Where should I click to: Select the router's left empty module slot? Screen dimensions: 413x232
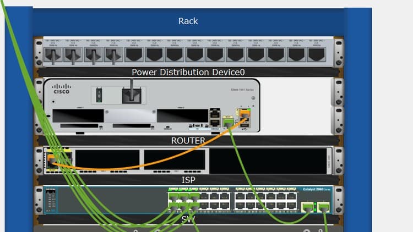tap(78, 115)
